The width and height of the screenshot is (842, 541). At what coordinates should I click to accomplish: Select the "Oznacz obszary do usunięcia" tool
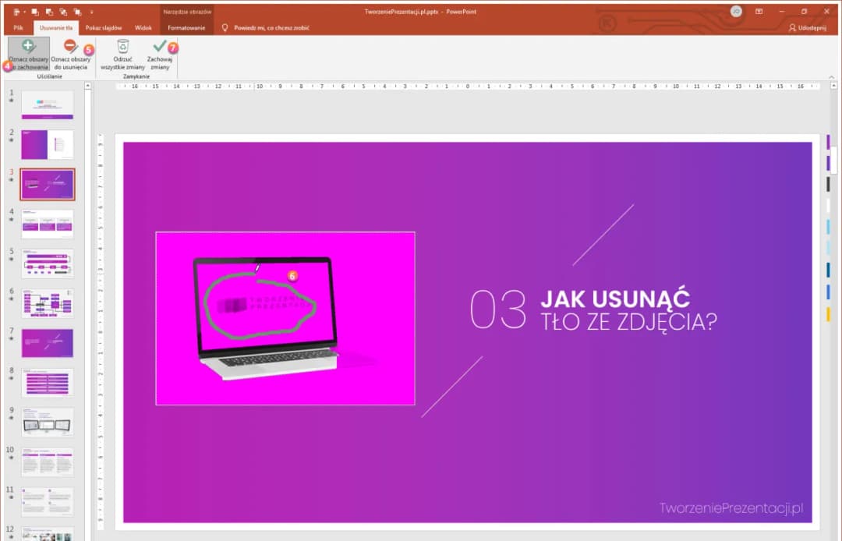[70, 55]
